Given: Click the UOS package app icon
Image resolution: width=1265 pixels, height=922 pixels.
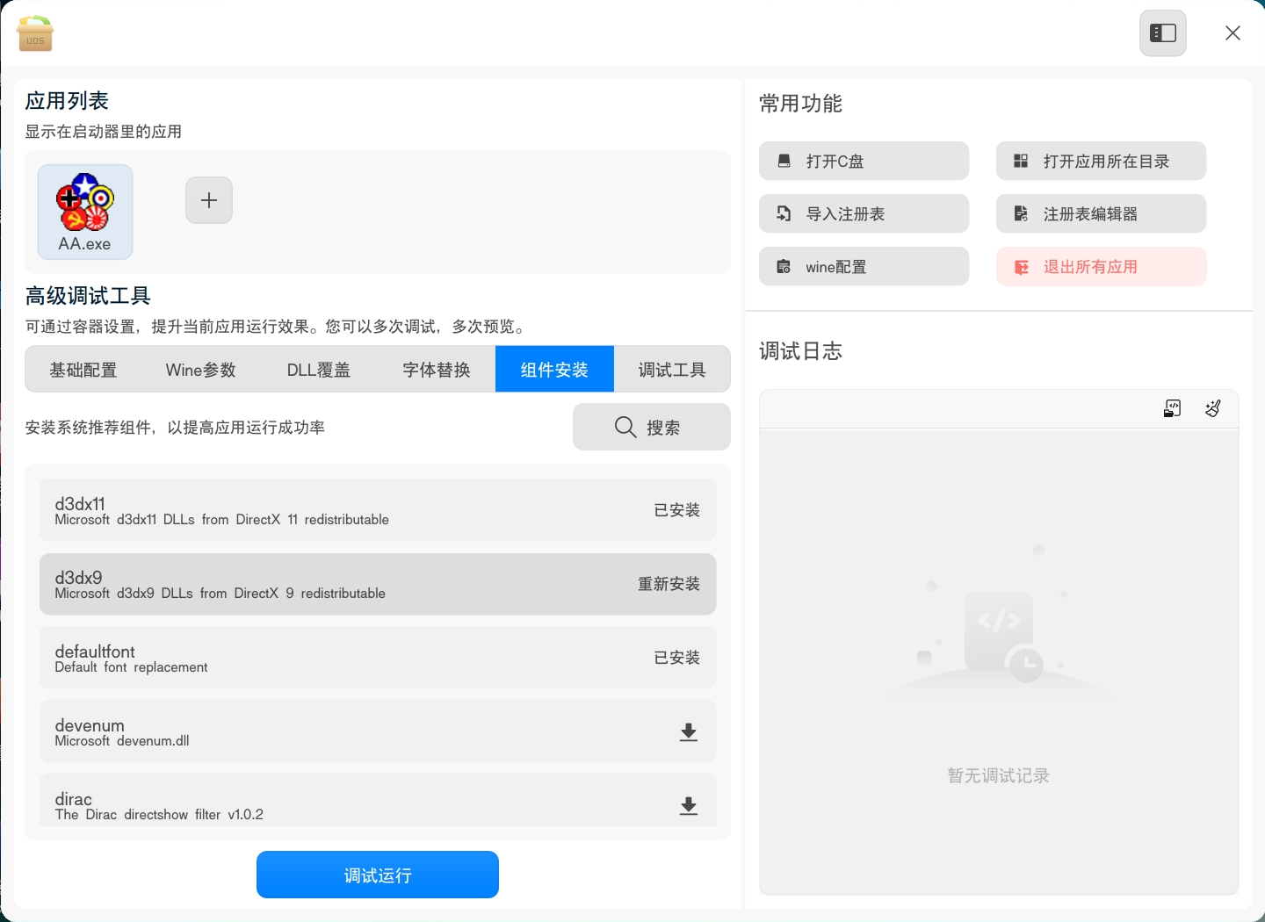Looking at the screenshot, I should pos(34,33).
